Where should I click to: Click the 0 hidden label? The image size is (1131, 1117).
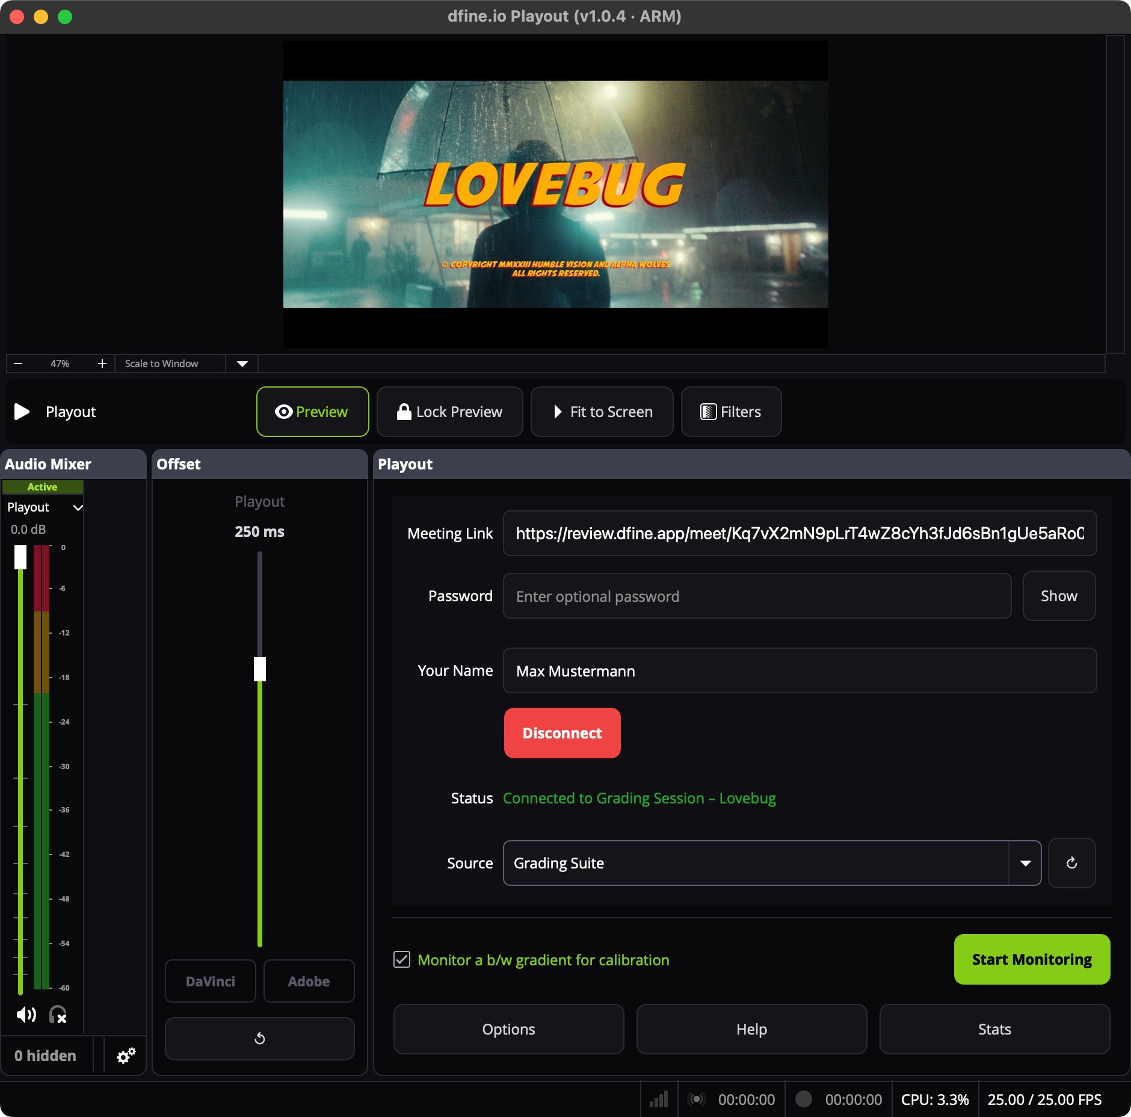[45, 1056]
